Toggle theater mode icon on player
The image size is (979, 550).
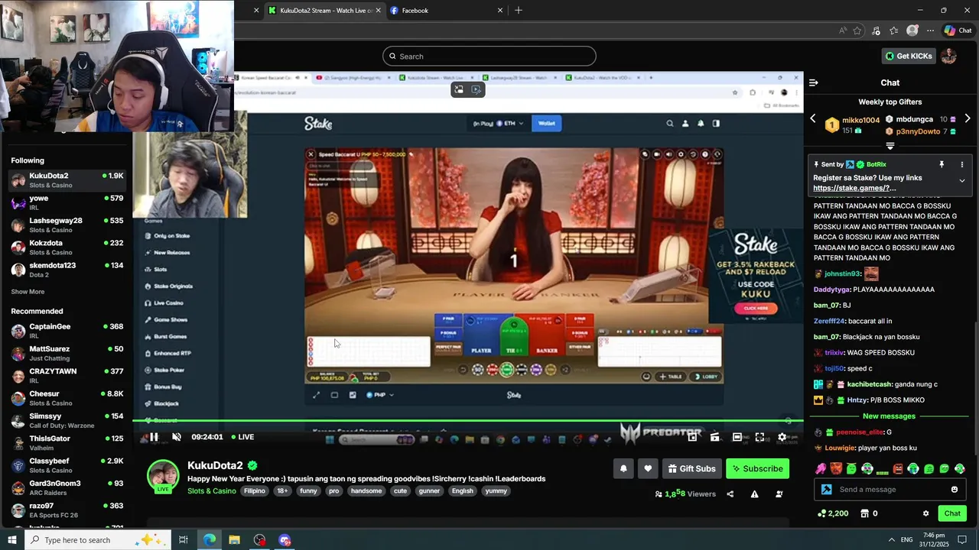click(737, 437)
